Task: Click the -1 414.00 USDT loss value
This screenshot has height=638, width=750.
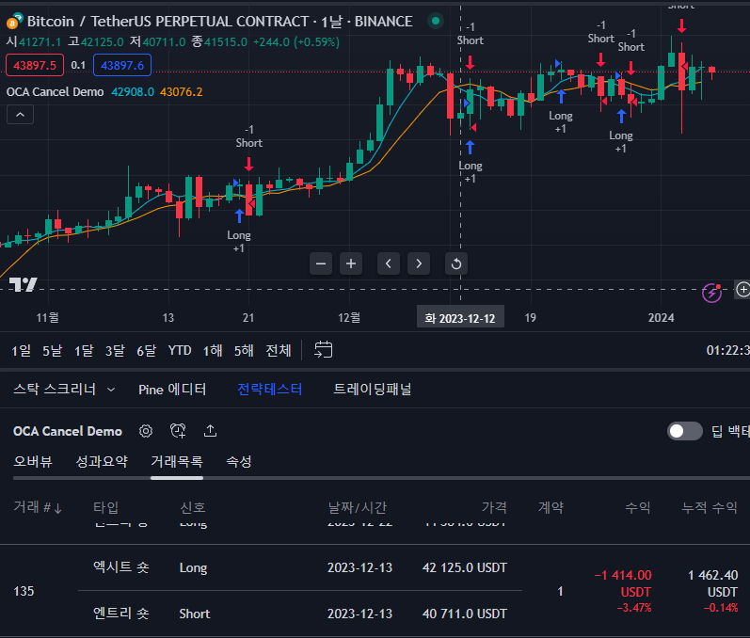Action: (623, 583)
